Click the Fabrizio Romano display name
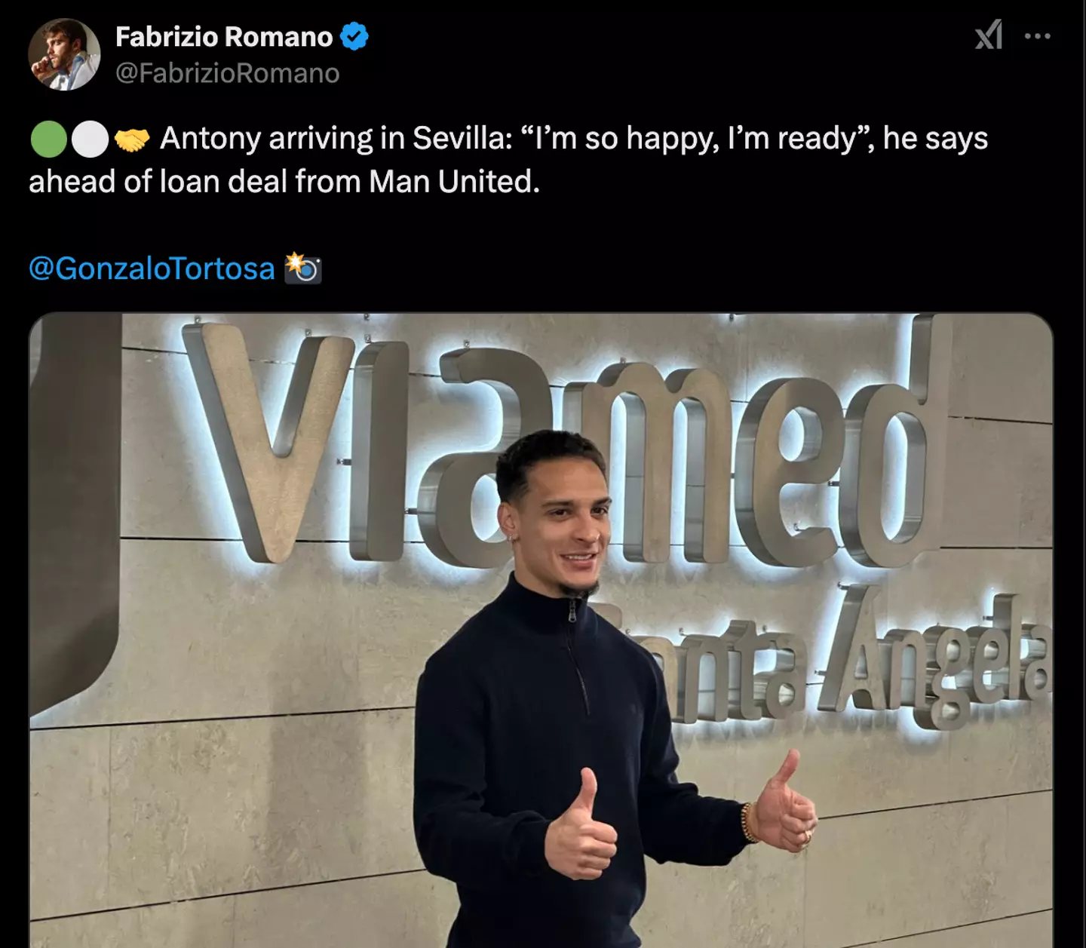1086x948 pixels. pos(224,36)
